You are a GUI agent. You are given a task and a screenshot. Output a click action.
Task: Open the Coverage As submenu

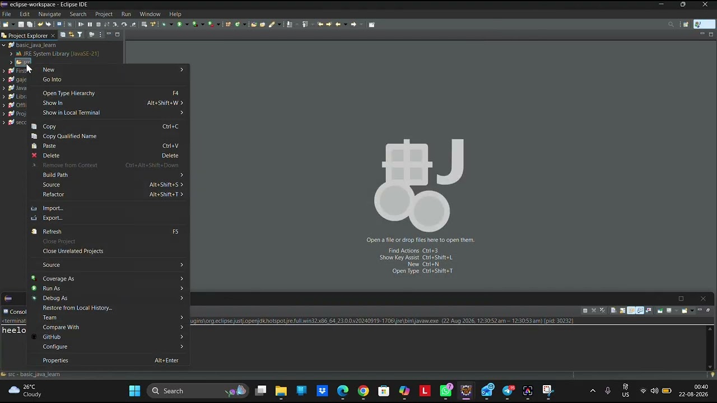tap(109, 279)
